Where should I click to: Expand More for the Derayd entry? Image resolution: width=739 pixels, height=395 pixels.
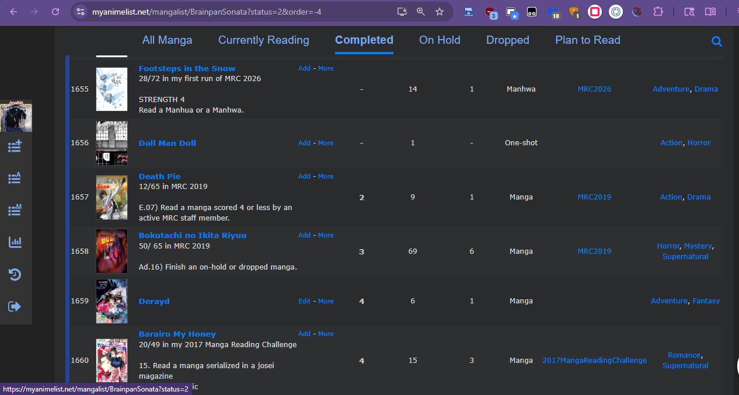coord(326,301)
